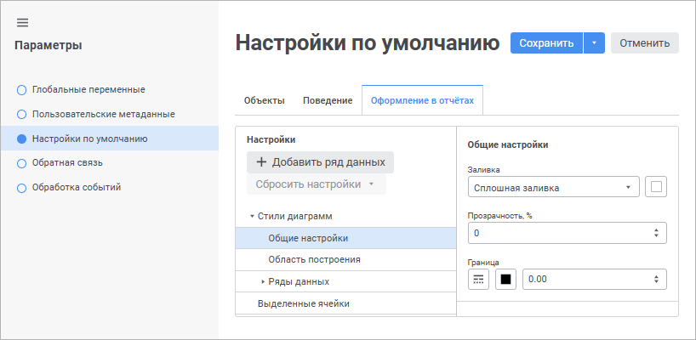This screenshot has height=340, width=696.
Task: Click the border width spinner arrows
Action: pos(656,280)
